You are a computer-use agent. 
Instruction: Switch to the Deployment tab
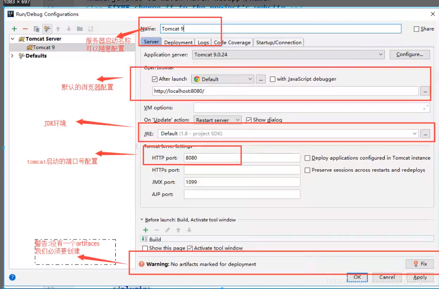tap(178, 42)
